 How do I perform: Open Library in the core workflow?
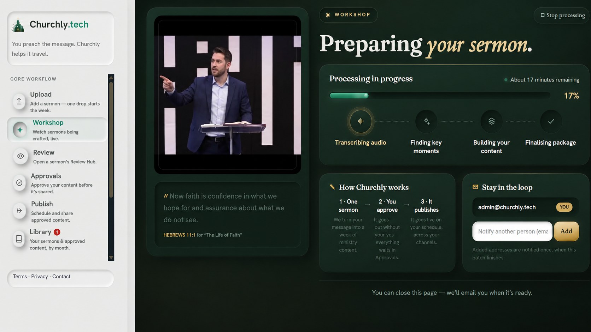(57, 240)
